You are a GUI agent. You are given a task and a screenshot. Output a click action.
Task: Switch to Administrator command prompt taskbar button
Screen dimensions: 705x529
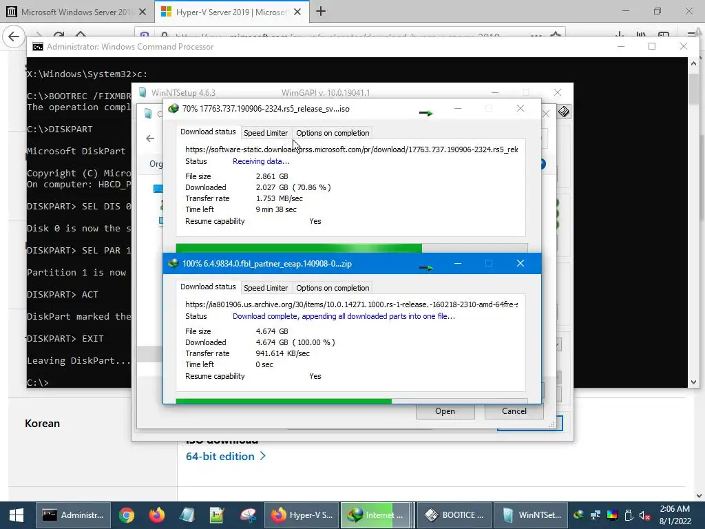coord(73,515)
